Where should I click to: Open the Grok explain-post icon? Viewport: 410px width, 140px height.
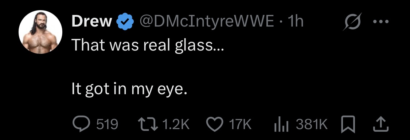point(352,21)
